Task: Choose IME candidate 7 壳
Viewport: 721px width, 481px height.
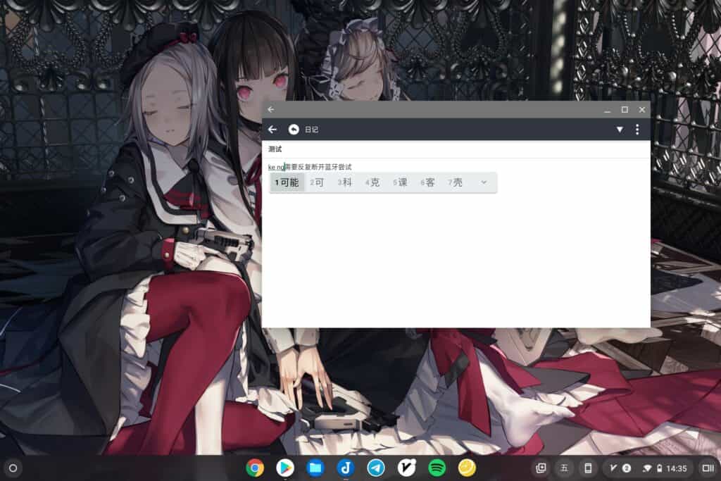Action: point(456,182)
